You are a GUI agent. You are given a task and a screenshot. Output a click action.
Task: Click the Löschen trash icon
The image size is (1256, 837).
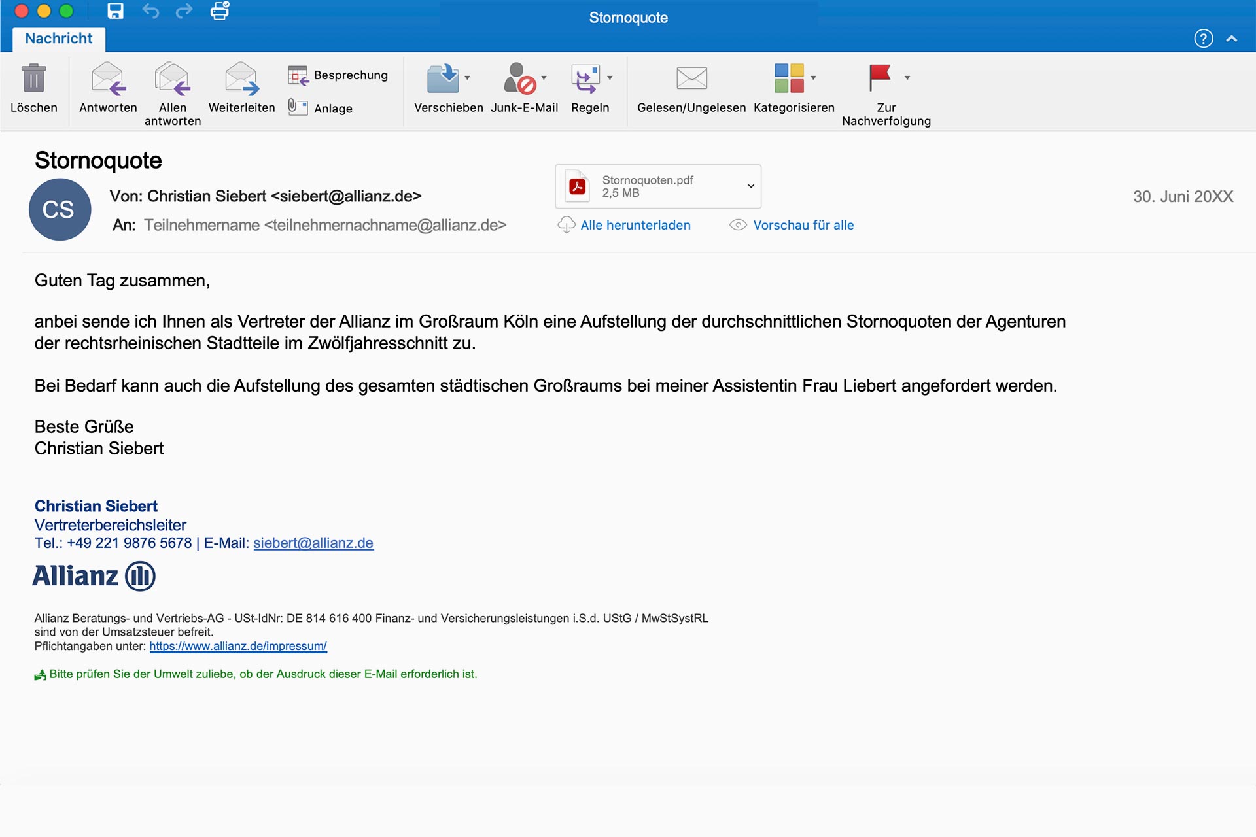click(33, 78)
